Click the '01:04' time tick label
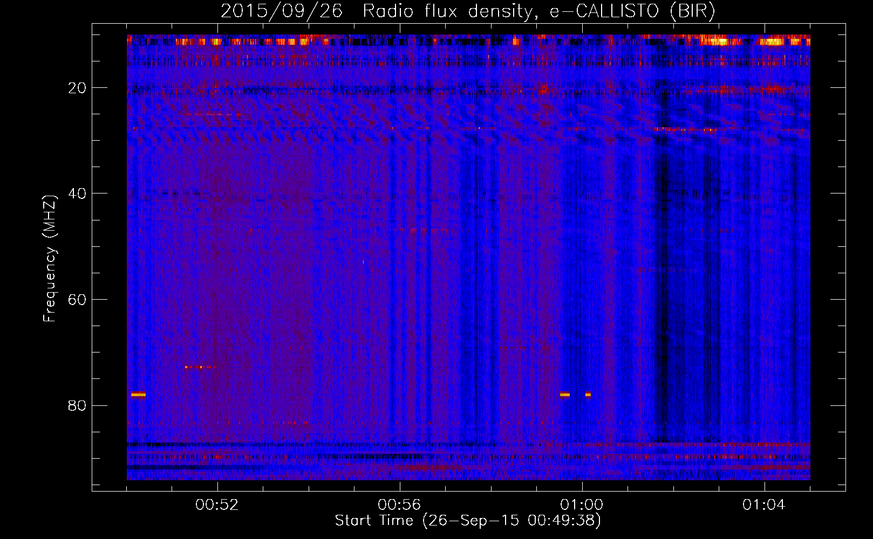 click(x=764, y=505)
